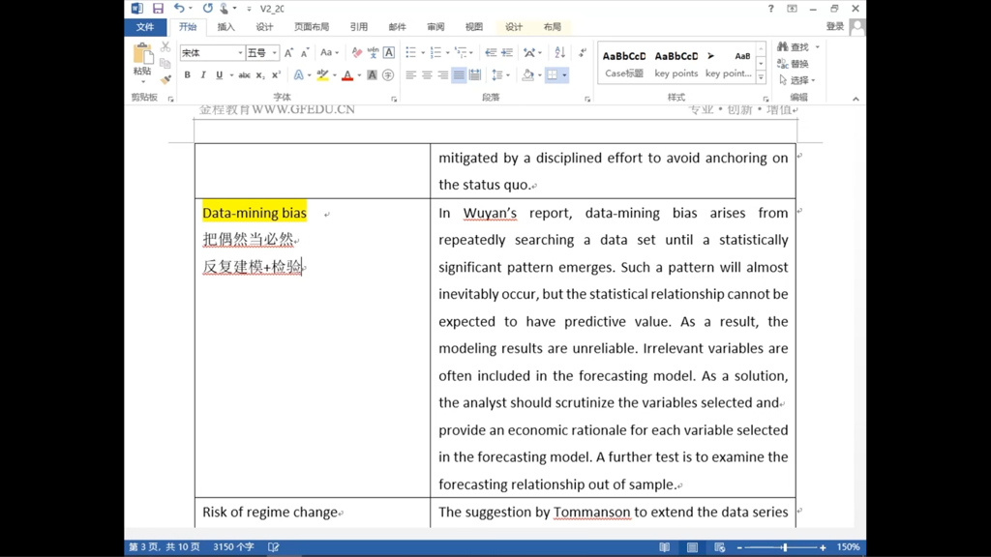Click the Save icon in quick access toolbar
This screenshot has width=991, height=557.
tap(158, 9)
